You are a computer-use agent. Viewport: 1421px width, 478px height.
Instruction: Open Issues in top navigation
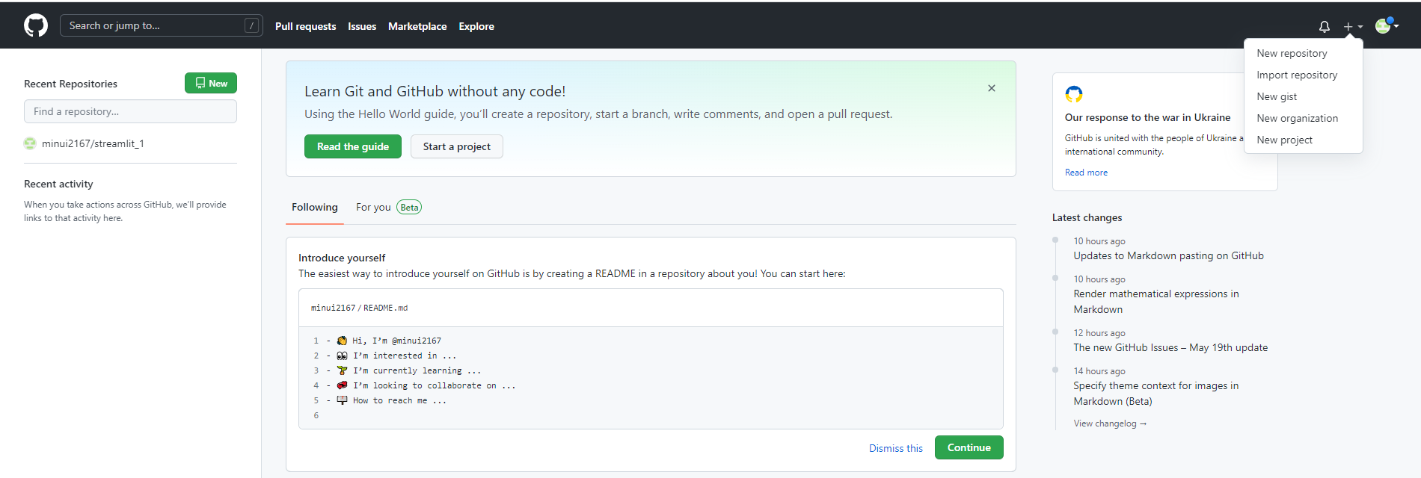point(362,26)
